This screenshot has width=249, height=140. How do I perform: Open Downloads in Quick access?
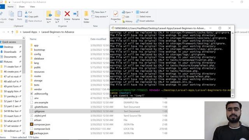(x=10, y=52)
